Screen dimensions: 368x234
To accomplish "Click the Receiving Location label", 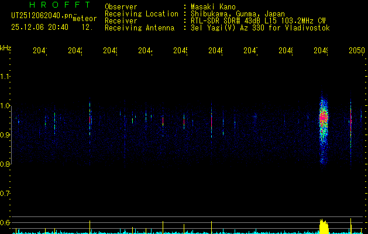I will 142,14.
